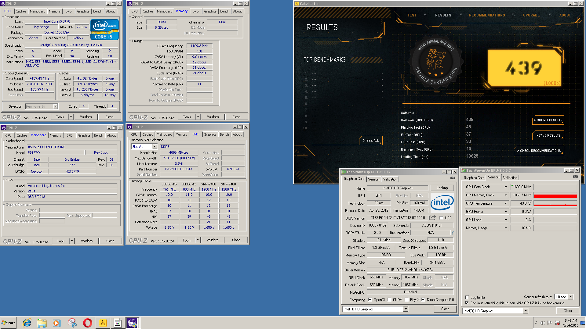Launch Windows Media Player from taskbar
The width and height of the screenshot is (586, 329).
[x=57, y=323]
